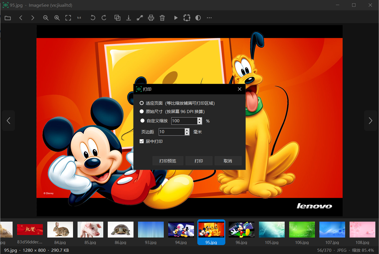Delete the image with the trash icon
Image resolution: width=379 pixels, height=254 pixels.
(162, 18)
